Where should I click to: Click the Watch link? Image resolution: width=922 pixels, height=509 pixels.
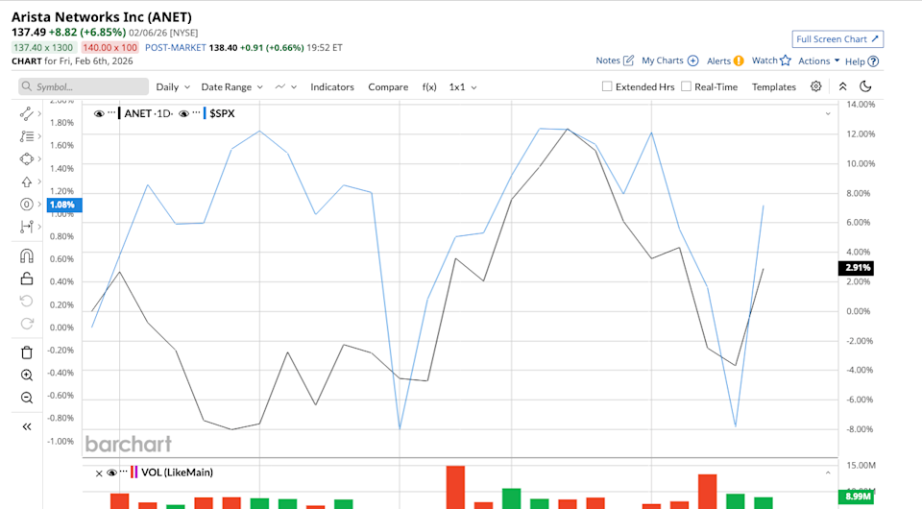(x=764, y=61)
